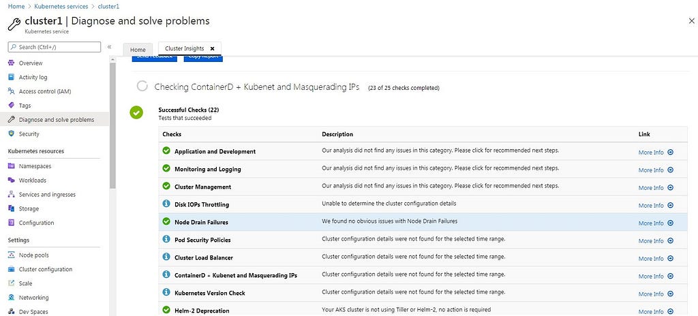This screenshot has width=698, height=316.
Task: Open Configuration icon in sidebar
Action: [12, 223]
